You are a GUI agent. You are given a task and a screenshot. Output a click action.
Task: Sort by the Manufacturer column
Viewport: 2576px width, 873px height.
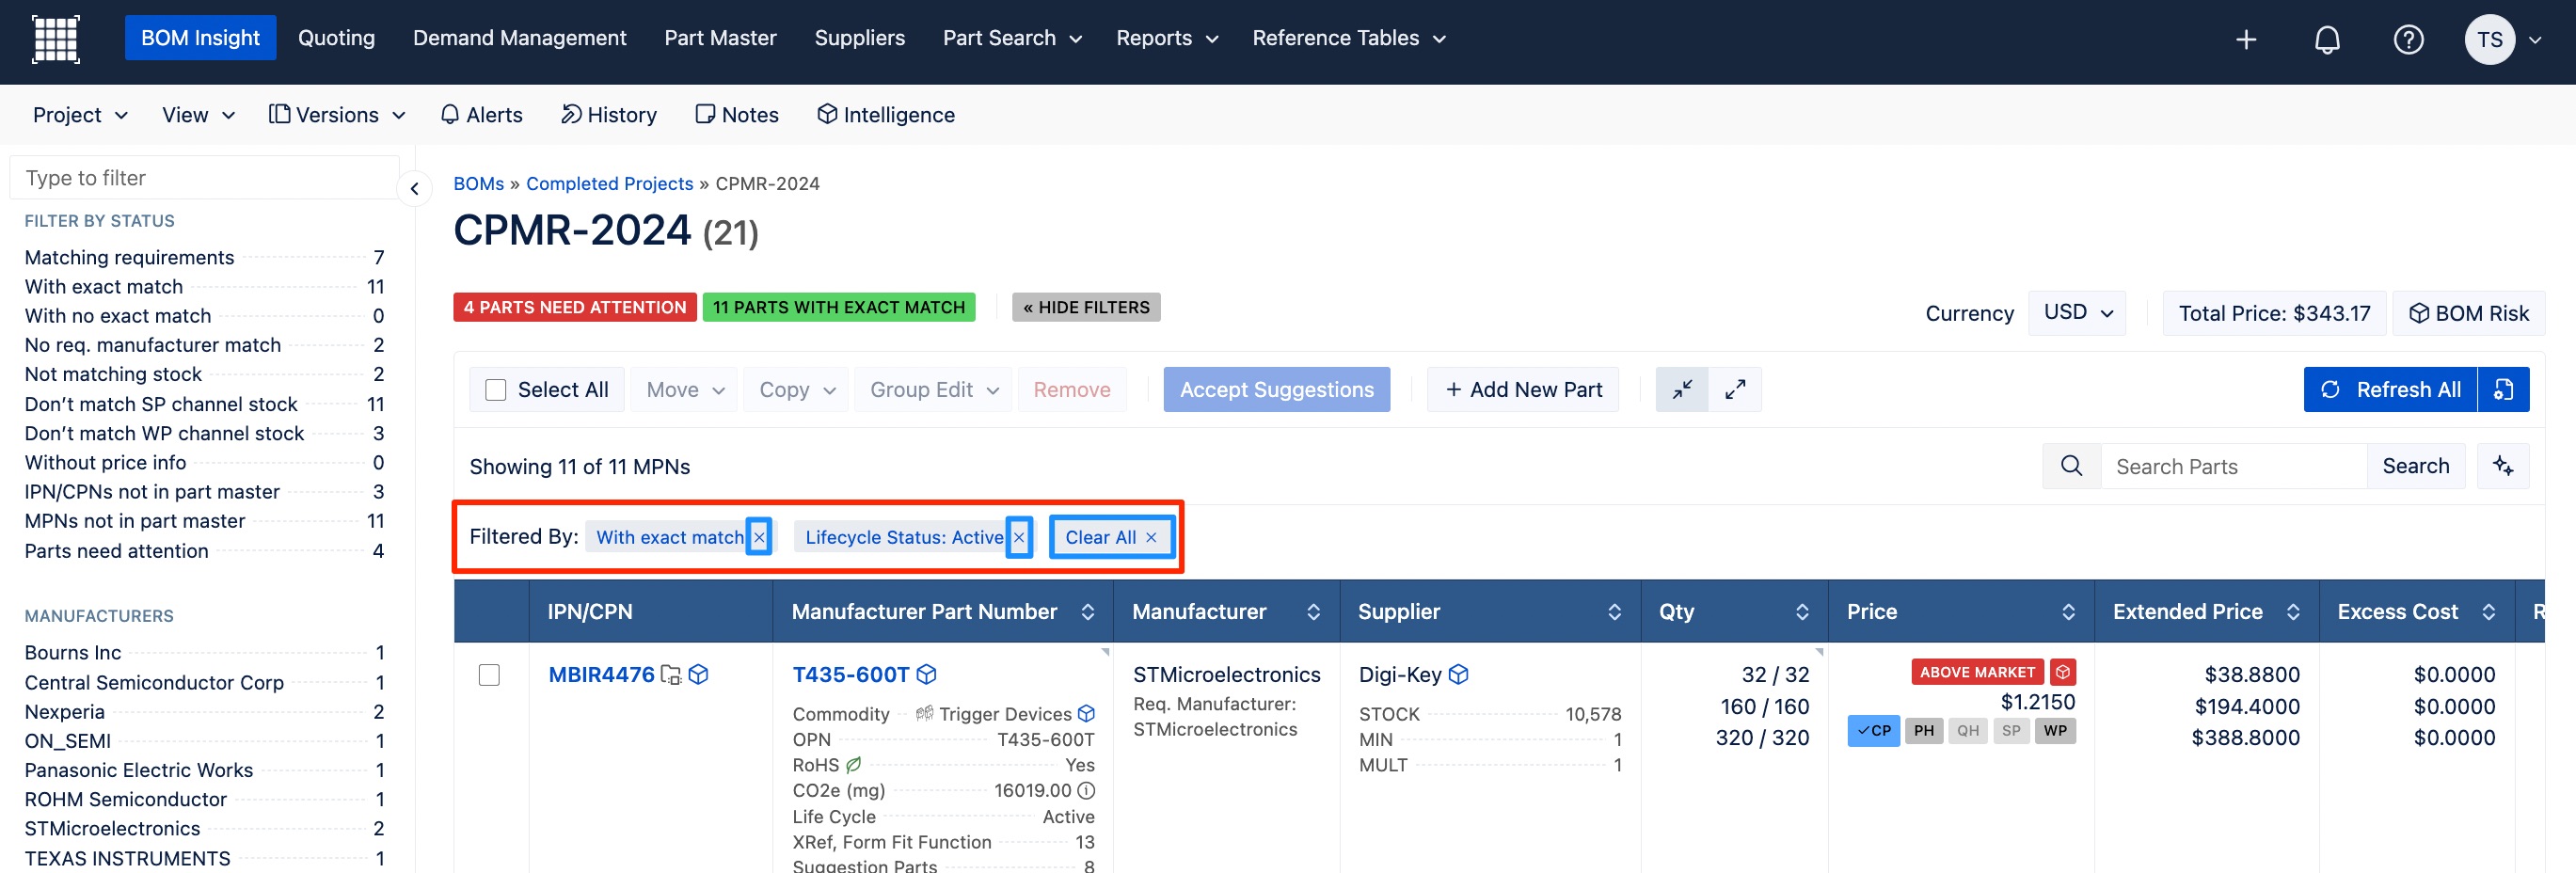pos(1313,612)
